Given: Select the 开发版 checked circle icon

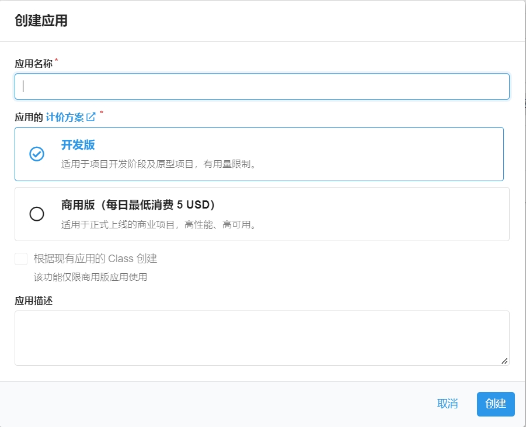Looking at the screenshot, I should pyautogui.click(x=37, y=154).
